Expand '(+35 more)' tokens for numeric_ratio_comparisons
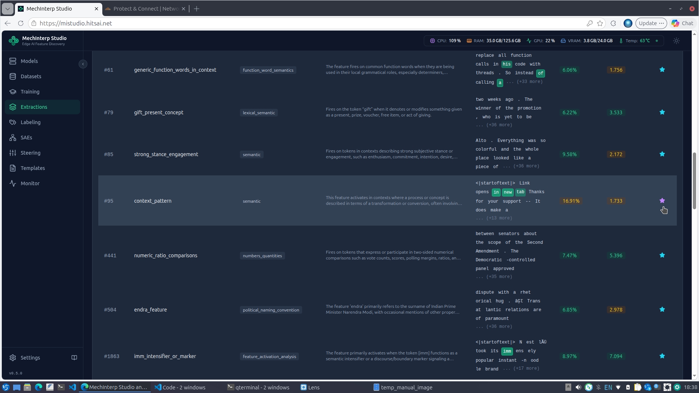The width and height of the screenshot is (699, 393). (x=499, y=277)
